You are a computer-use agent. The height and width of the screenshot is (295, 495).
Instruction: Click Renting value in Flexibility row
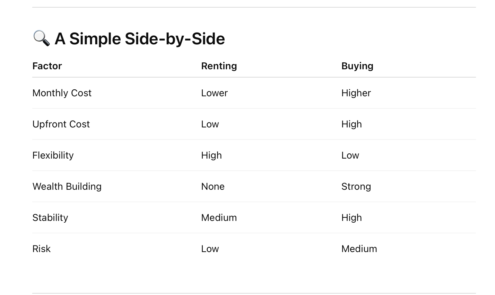point(211,155)
